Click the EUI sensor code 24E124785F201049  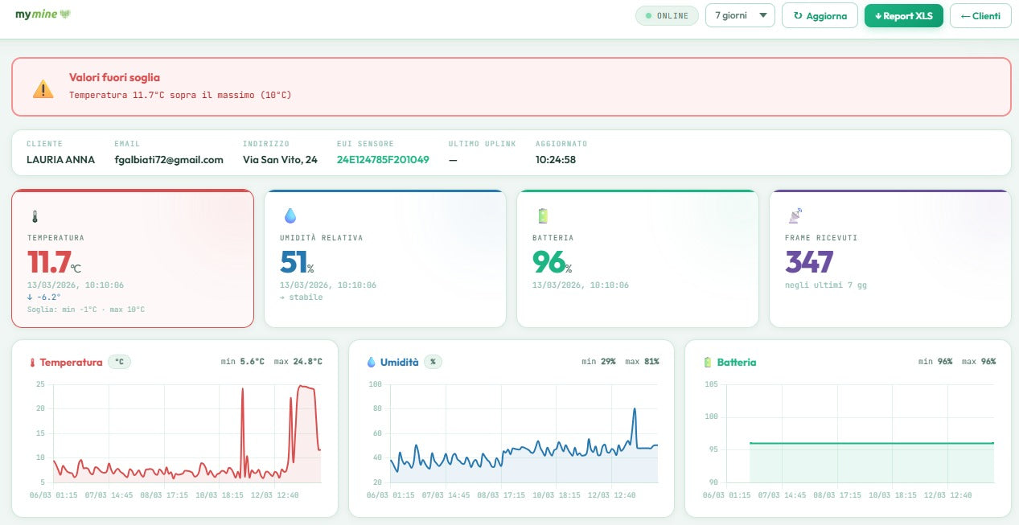point(383,160)
